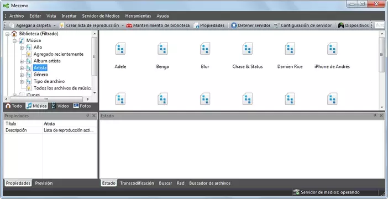This screenshot has width=388, height=199.
Task: Click the Propiedades toolbar icon
Action: [x=196, y=25]
